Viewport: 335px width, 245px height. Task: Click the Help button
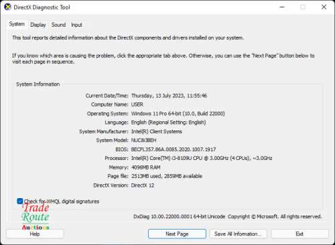pyautogui.click(x=35, y=234)
